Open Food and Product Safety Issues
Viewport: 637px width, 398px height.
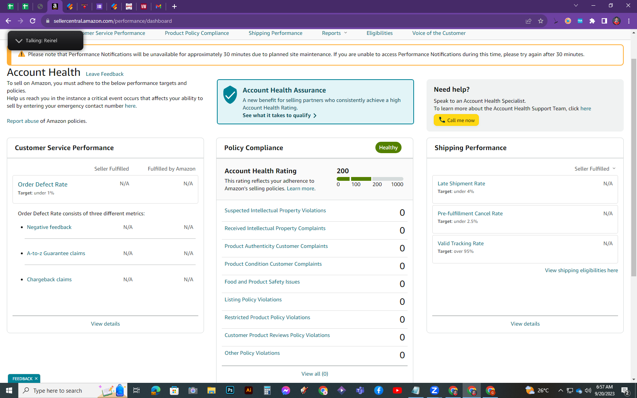click(262, 282)
